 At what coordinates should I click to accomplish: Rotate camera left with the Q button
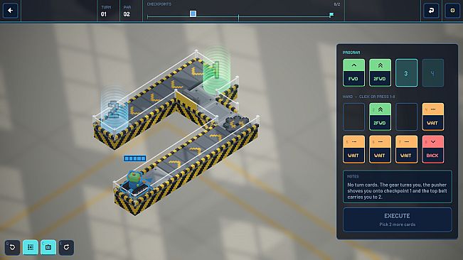(x=12, y=247)
